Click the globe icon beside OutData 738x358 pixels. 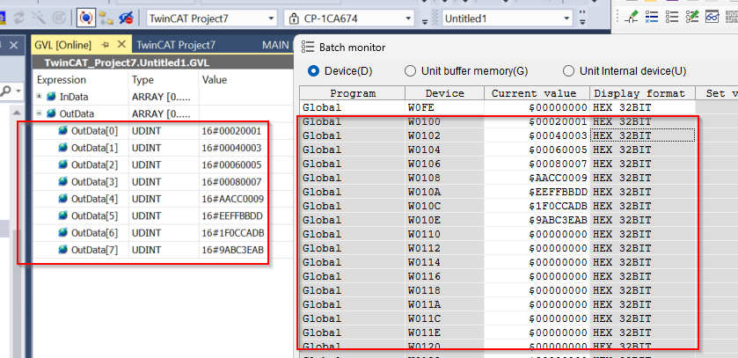[51, 113]
